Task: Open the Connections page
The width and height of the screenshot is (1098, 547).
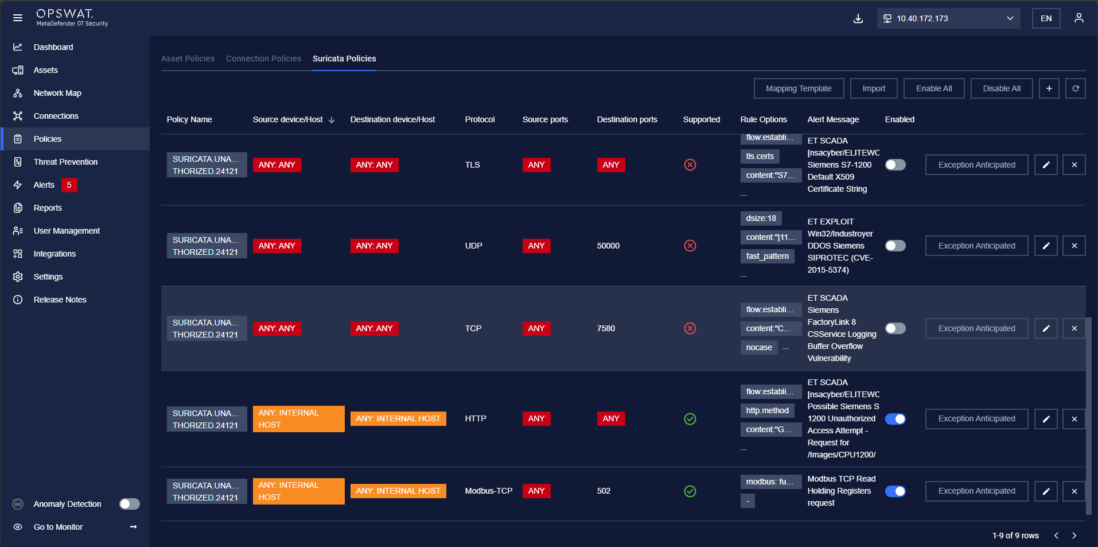Action: [56, 116]
